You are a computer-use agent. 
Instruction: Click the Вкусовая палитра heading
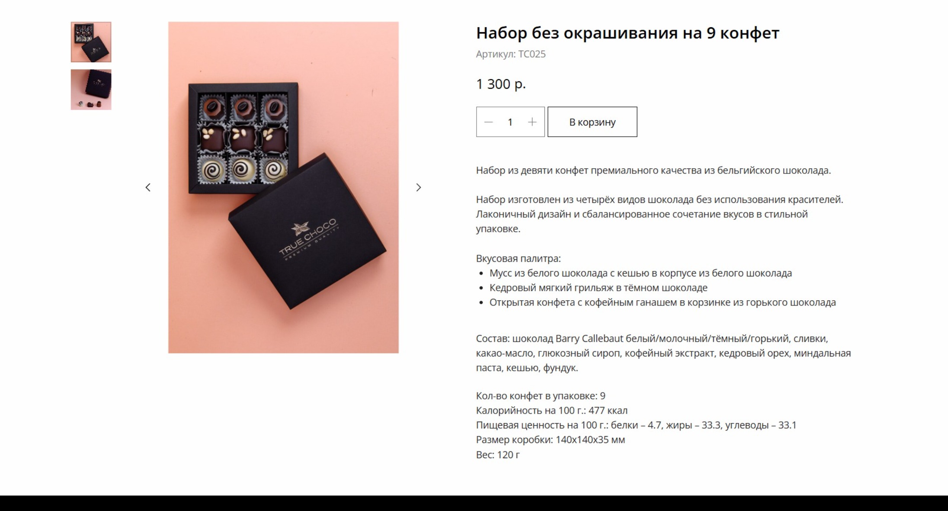(518, 259)
